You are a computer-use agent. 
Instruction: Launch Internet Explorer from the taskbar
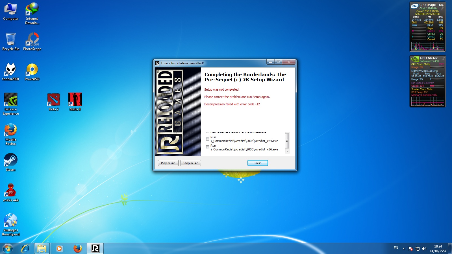(x=25, y=248)
